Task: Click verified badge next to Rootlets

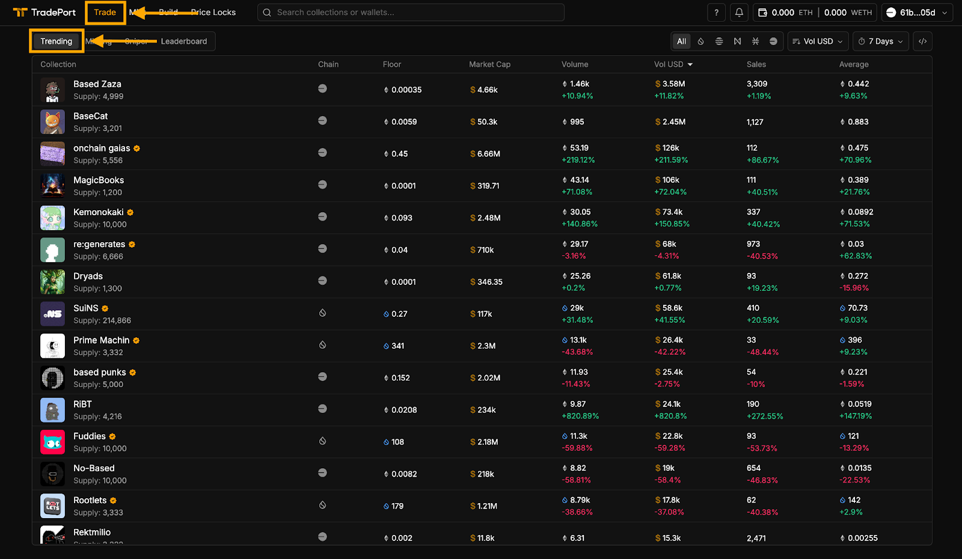Action: (113, 501)
